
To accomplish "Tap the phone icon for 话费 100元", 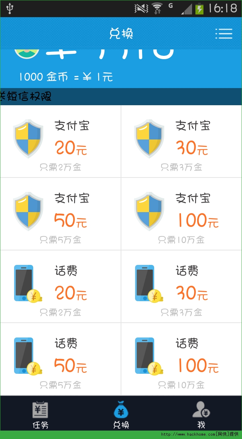I will click(x=147, y=356).
